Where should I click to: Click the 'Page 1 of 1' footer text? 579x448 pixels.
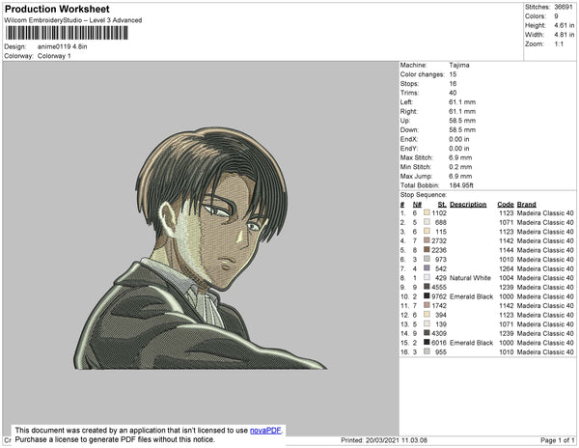[558, 440]
